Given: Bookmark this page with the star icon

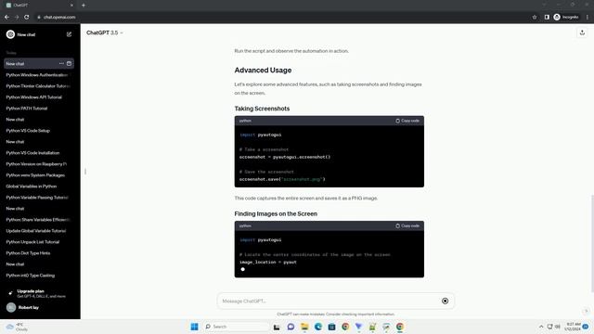Looking at the screenshot, I should click(x=535, y=17).
